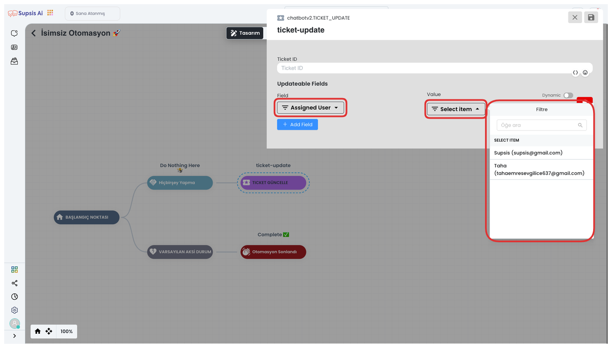Click the user profile avatar
This screenshot has width=612, height=348.
pyautogui.click(x=15, y=324)
